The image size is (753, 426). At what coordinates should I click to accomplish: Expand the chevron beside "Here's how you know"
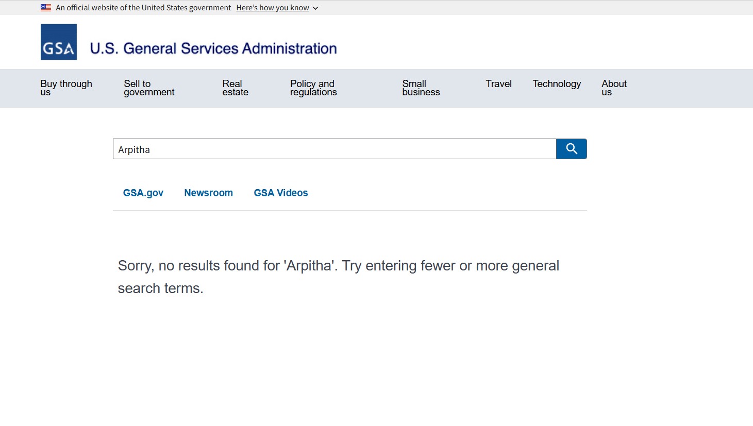coord(315,8)
